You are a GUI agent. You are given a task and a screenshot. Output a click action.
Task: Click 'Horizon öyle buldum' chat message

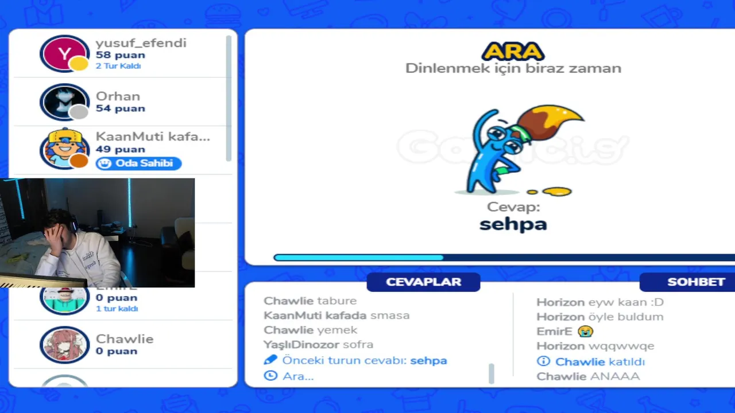600,317
